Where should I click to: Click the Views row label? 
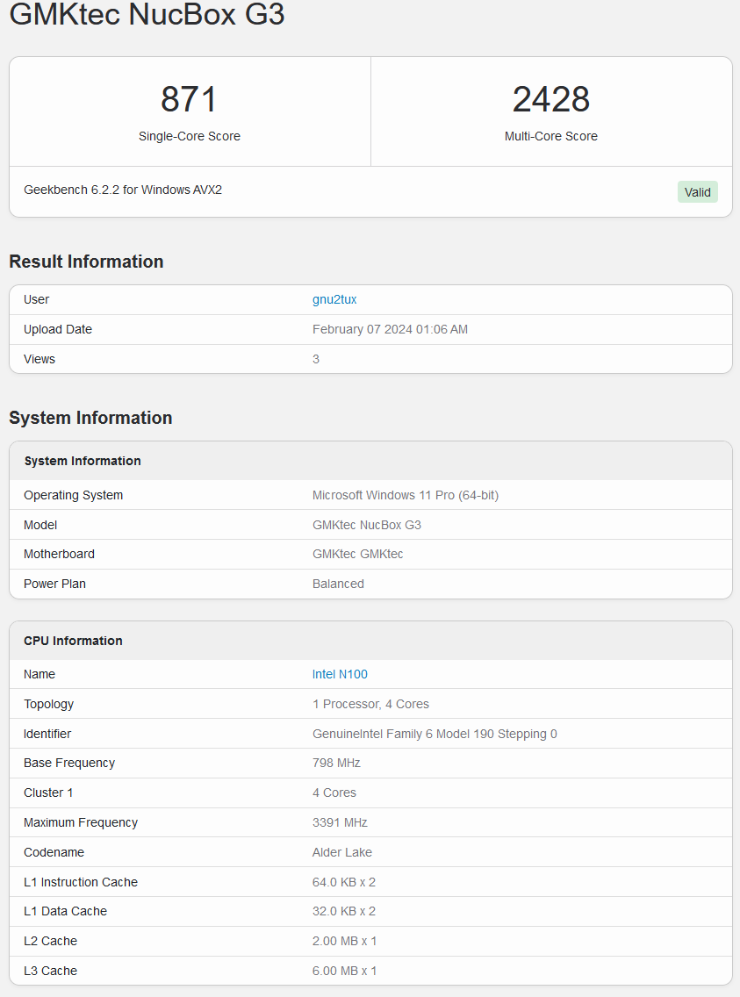pos(40,359)
